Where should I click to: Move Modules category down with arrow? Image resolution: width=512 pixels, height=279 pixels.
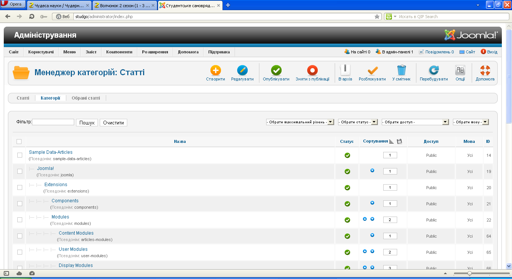pos(372,219)
